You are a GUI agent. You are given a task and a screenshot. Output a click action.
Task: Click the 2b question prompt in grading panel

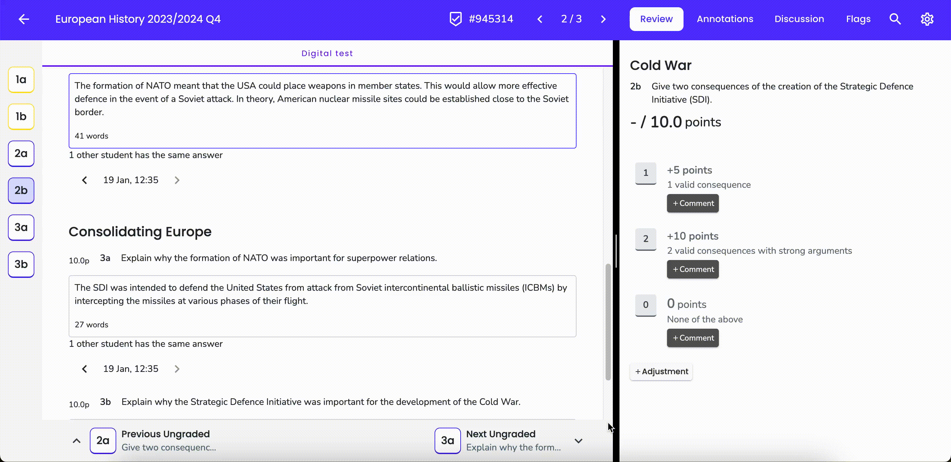click(x=782, y=93)
